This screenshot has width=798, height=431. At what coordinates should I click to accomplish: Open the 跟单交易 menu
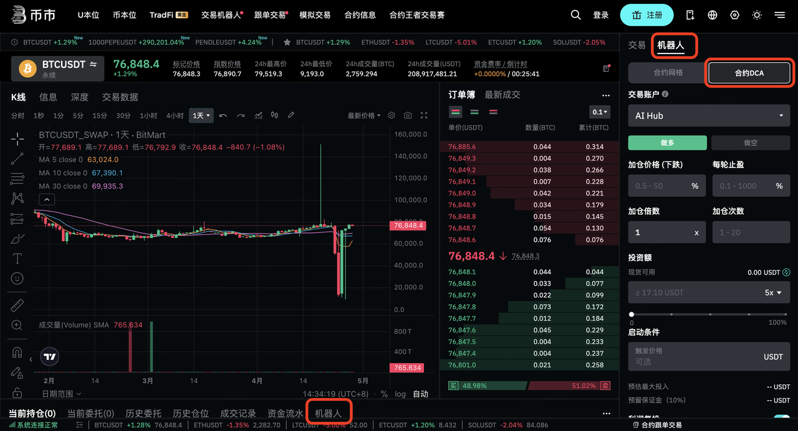270,15
